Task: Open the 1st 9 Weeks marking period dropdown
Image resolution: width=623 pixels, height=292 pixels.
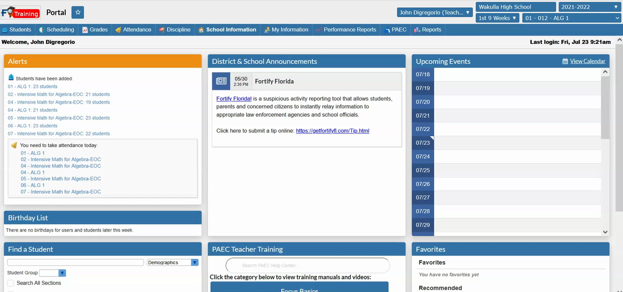Action: tap(497, 18)
